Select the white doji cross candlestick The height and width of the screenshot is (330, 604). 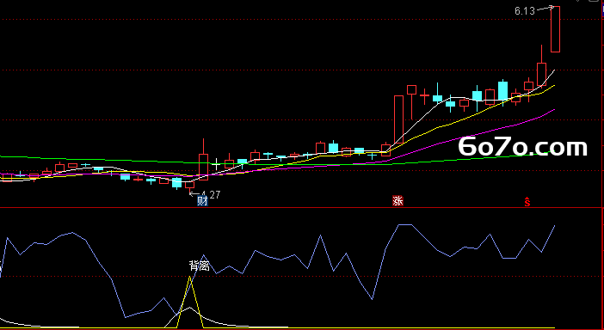pos(217,164)
